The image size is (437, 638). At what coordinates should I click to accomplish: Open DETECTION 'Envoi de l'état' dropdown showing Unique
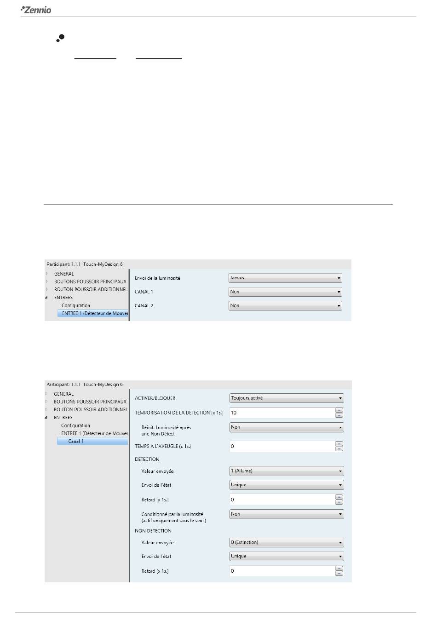coord(287,485)
